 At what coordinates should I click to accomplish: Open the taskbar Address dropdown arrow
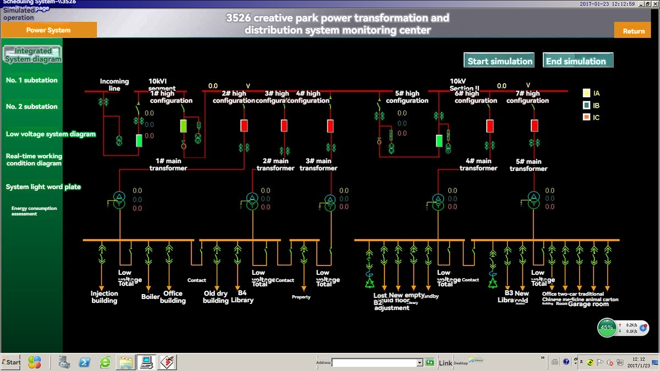(420, 363)
